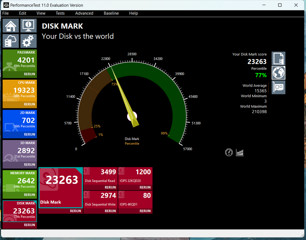Image resolution: width=306 pixels, height=240 pixels.
Task: Rerun the Disk Mark test in sidebar
Action: pos(29,225)
